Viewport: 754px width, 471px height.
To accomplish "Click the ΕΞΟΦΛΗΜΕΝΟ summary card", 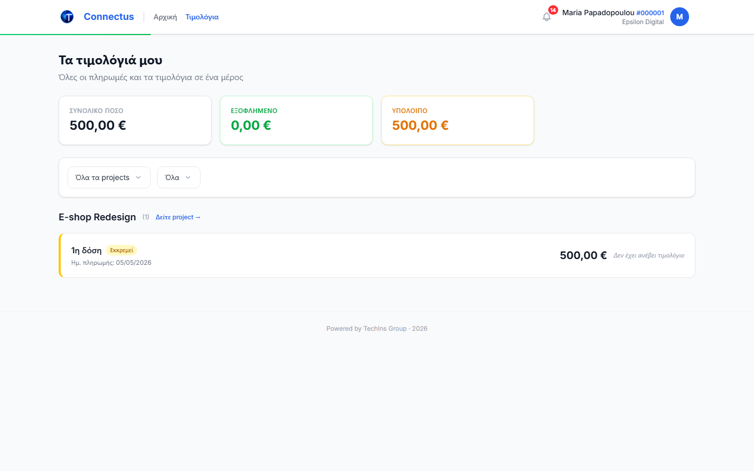I will [296, 120].
